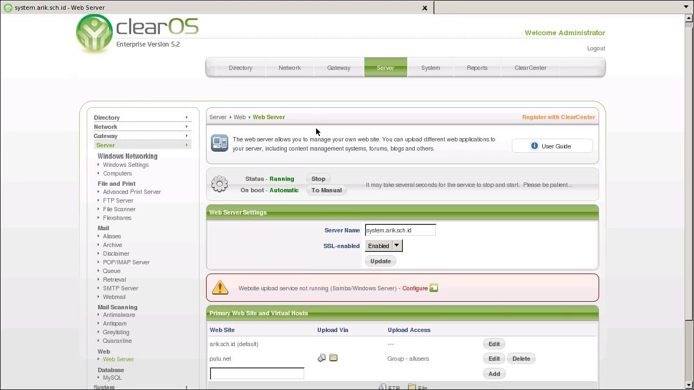Open Advanced Print Server

(132, 192)
